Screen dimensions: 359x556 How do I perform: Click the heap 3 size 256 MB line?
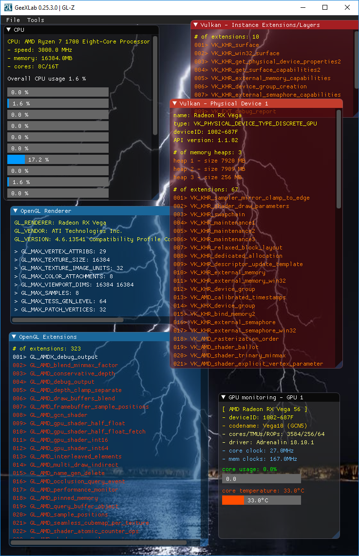click(x=208, y=177)
